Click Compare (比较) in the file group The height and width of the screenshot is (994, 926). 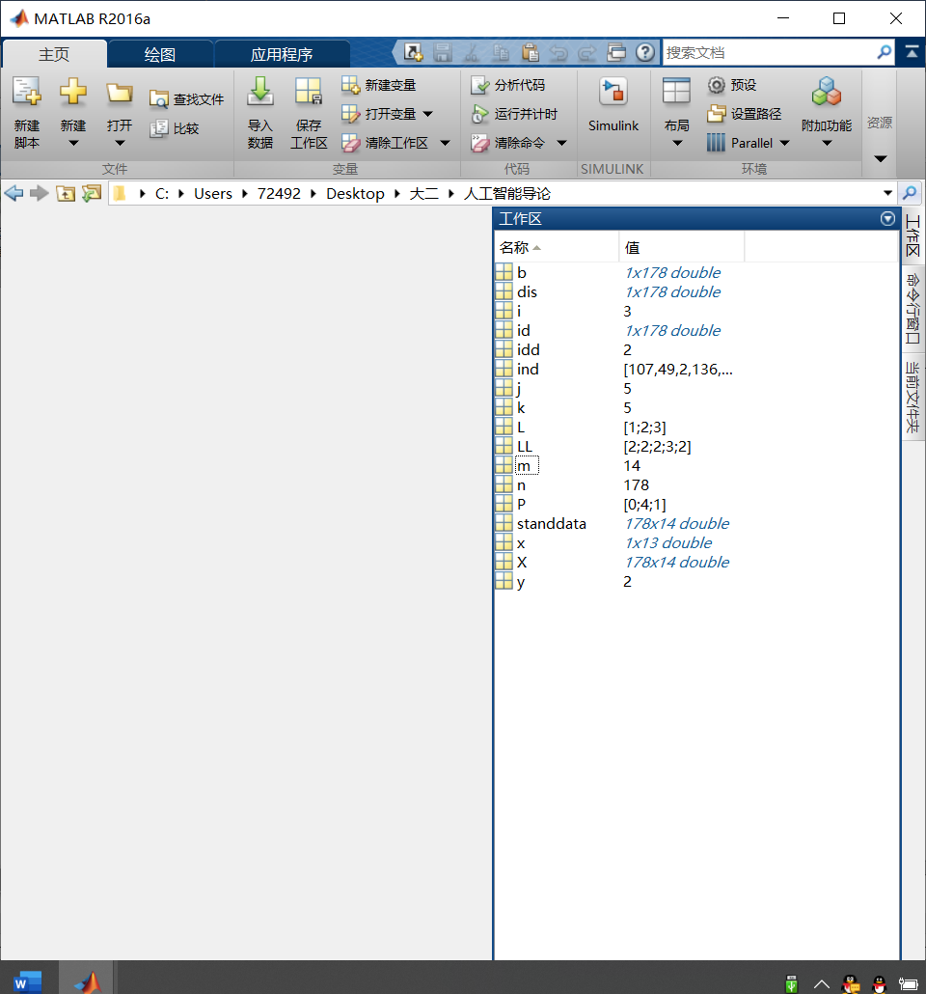point(175,128)
